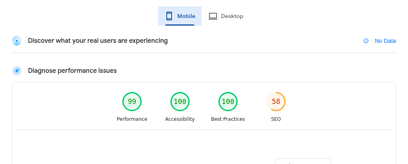The image size is (408, 164).
Task: Click the Performance label
Action: (x=132, y=119)
